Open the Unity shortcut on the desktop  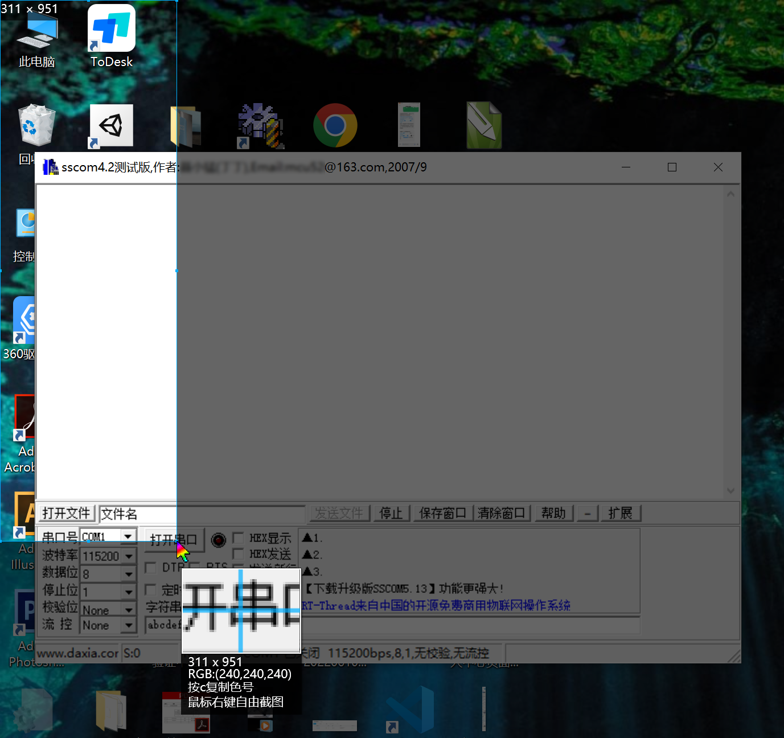(112, 125)
